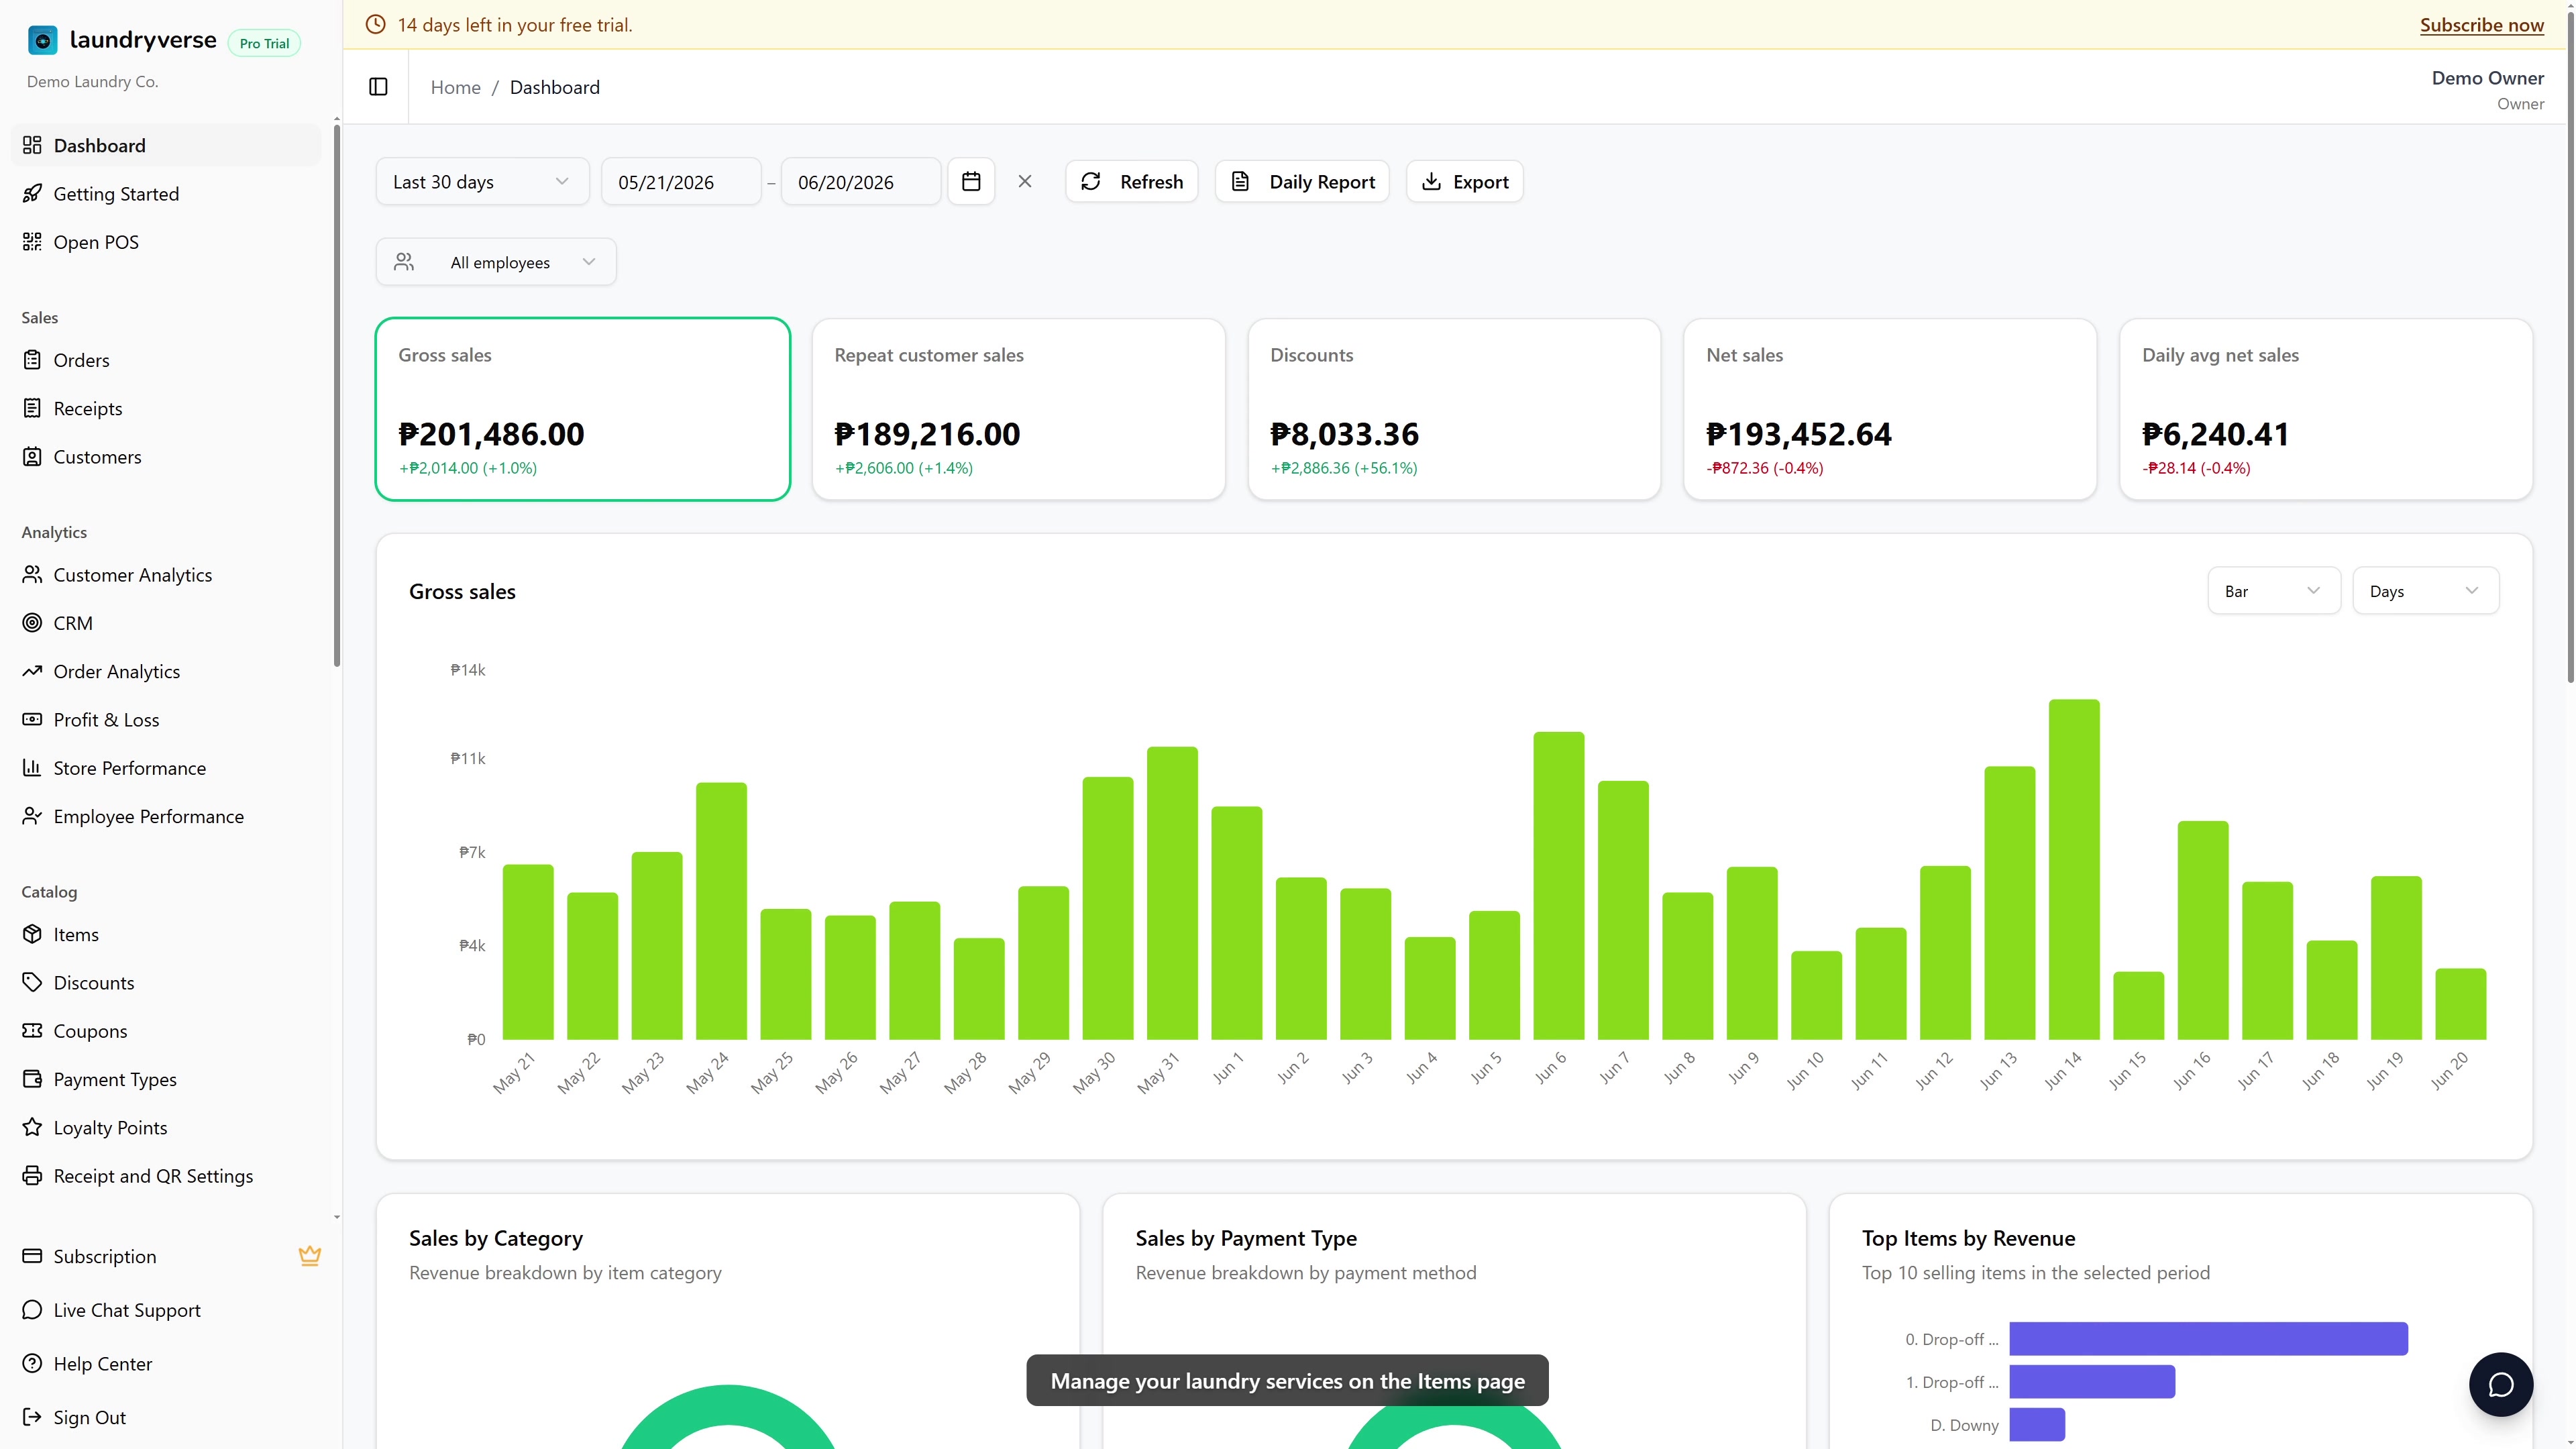Screen dimensions: 2576x1449
Task: Click the laundryverse logo icon
Action: 42,40
